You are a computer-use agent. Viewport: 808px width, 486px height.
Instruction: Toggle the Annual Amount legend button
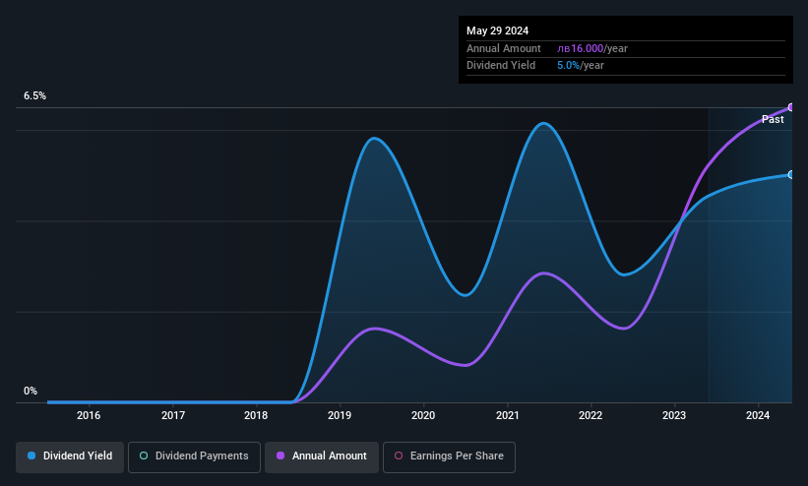pos(322,457)
